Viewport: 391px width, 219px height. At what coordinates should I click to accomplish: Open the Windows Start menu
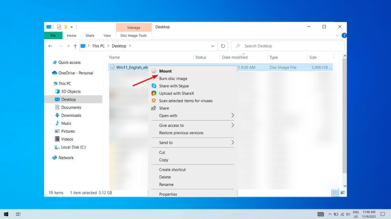point(6,214)
